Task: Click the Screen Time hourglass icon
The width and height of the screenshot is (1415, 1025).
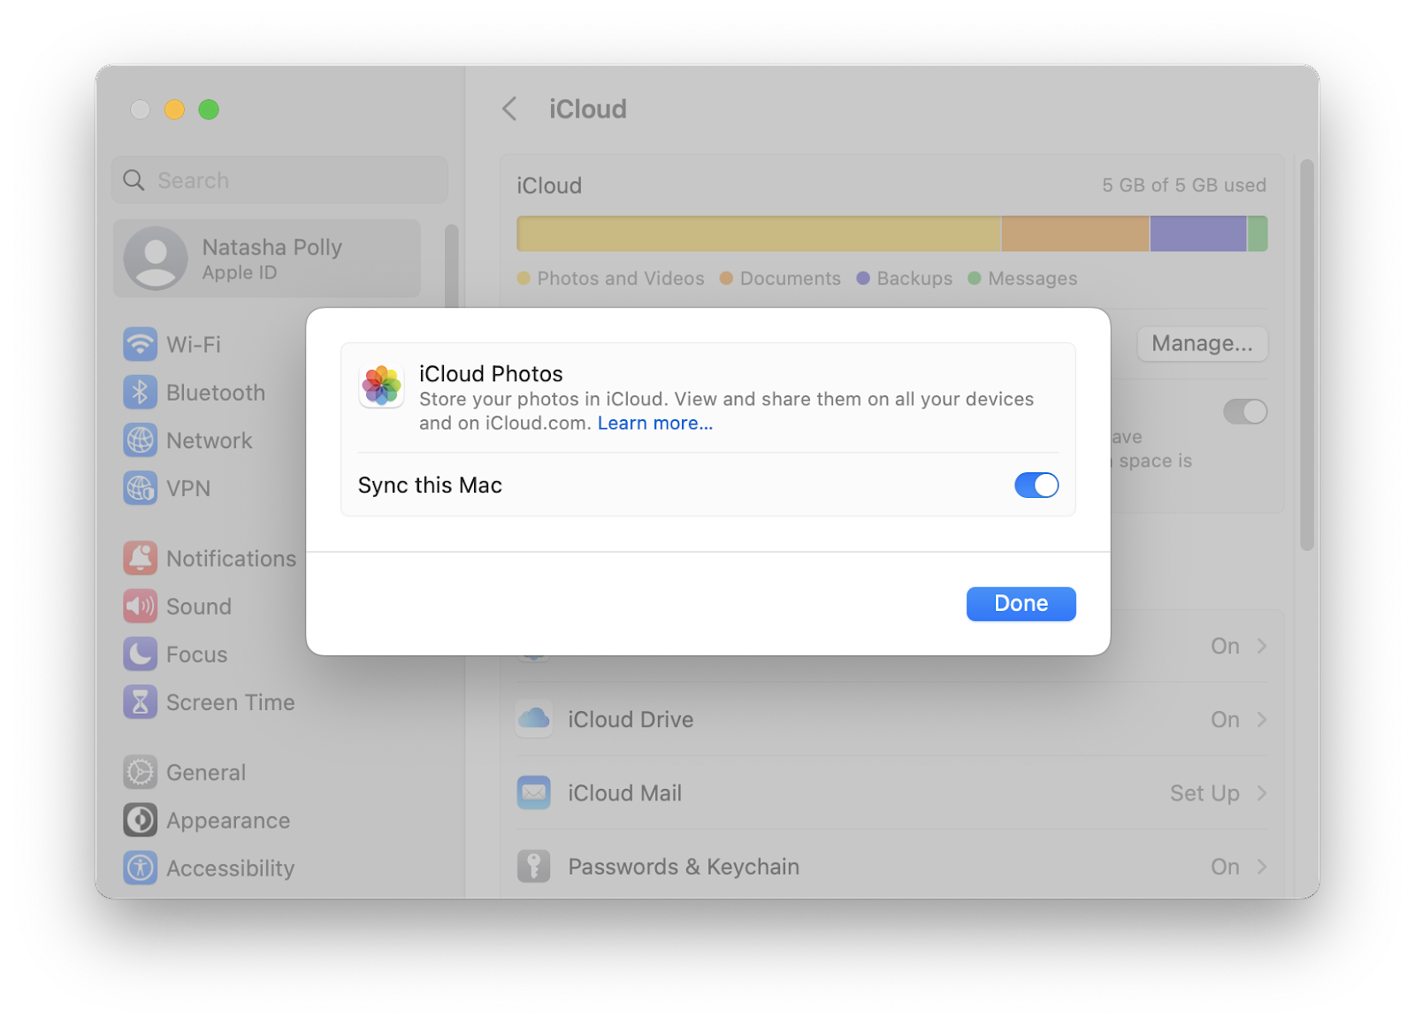Action: (140, 702)
